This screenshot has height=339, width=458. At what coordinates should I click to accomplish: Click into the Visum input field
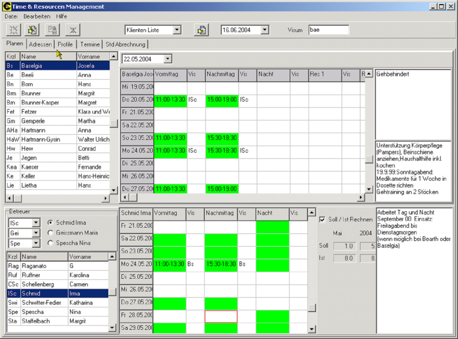[x=329, y=30]
